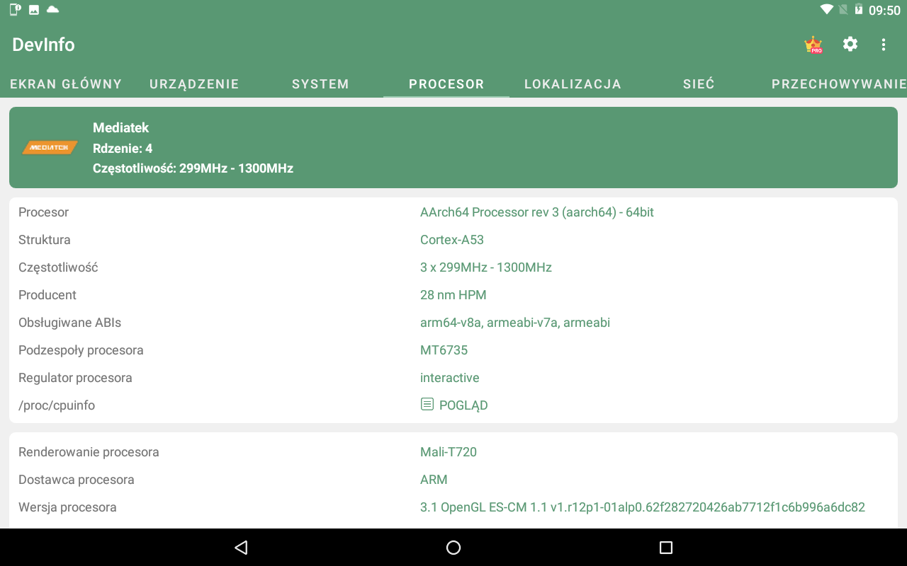Click the Mali-T720 rendering value
This screenshot has height=566, width=907.
[448, 451]
